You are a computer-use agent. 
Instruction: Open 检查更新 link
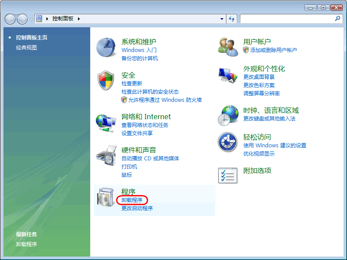(132, 83)
